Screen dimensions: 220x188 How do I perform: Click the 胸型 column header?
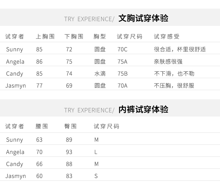point(100,37)
